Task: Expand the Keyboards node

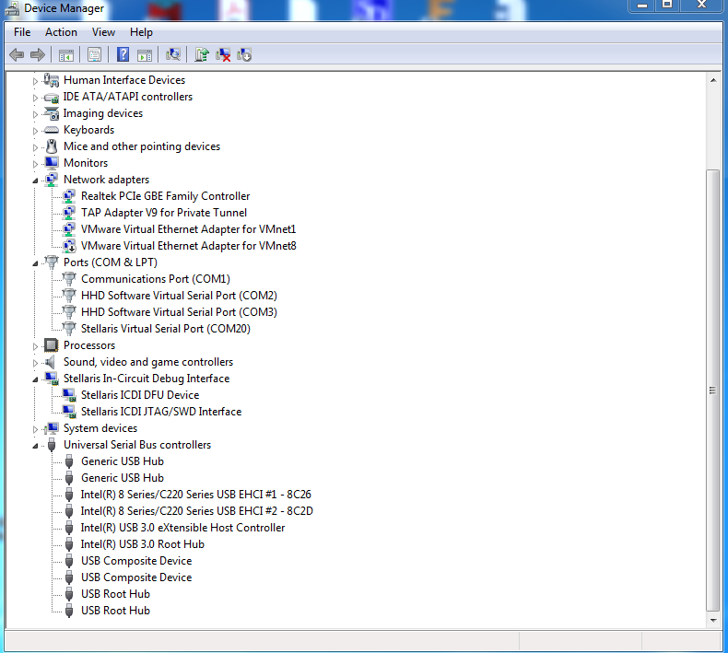Action: (35, 131)
